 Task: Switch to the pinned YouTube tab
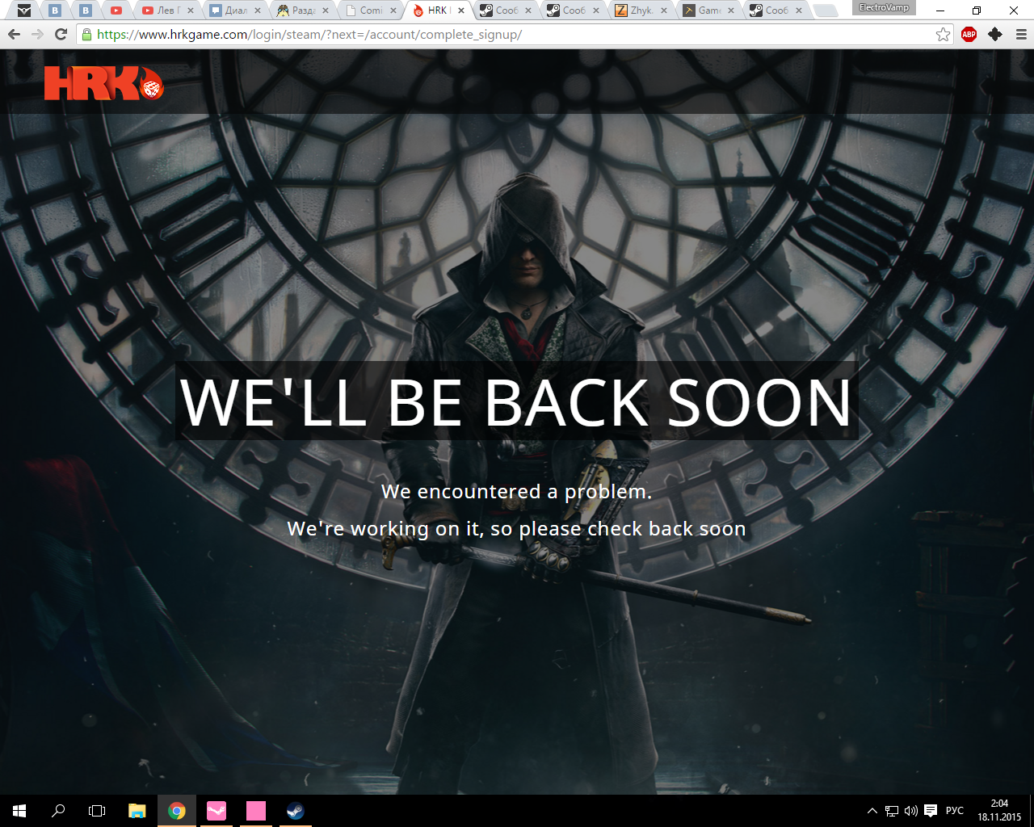116,10
